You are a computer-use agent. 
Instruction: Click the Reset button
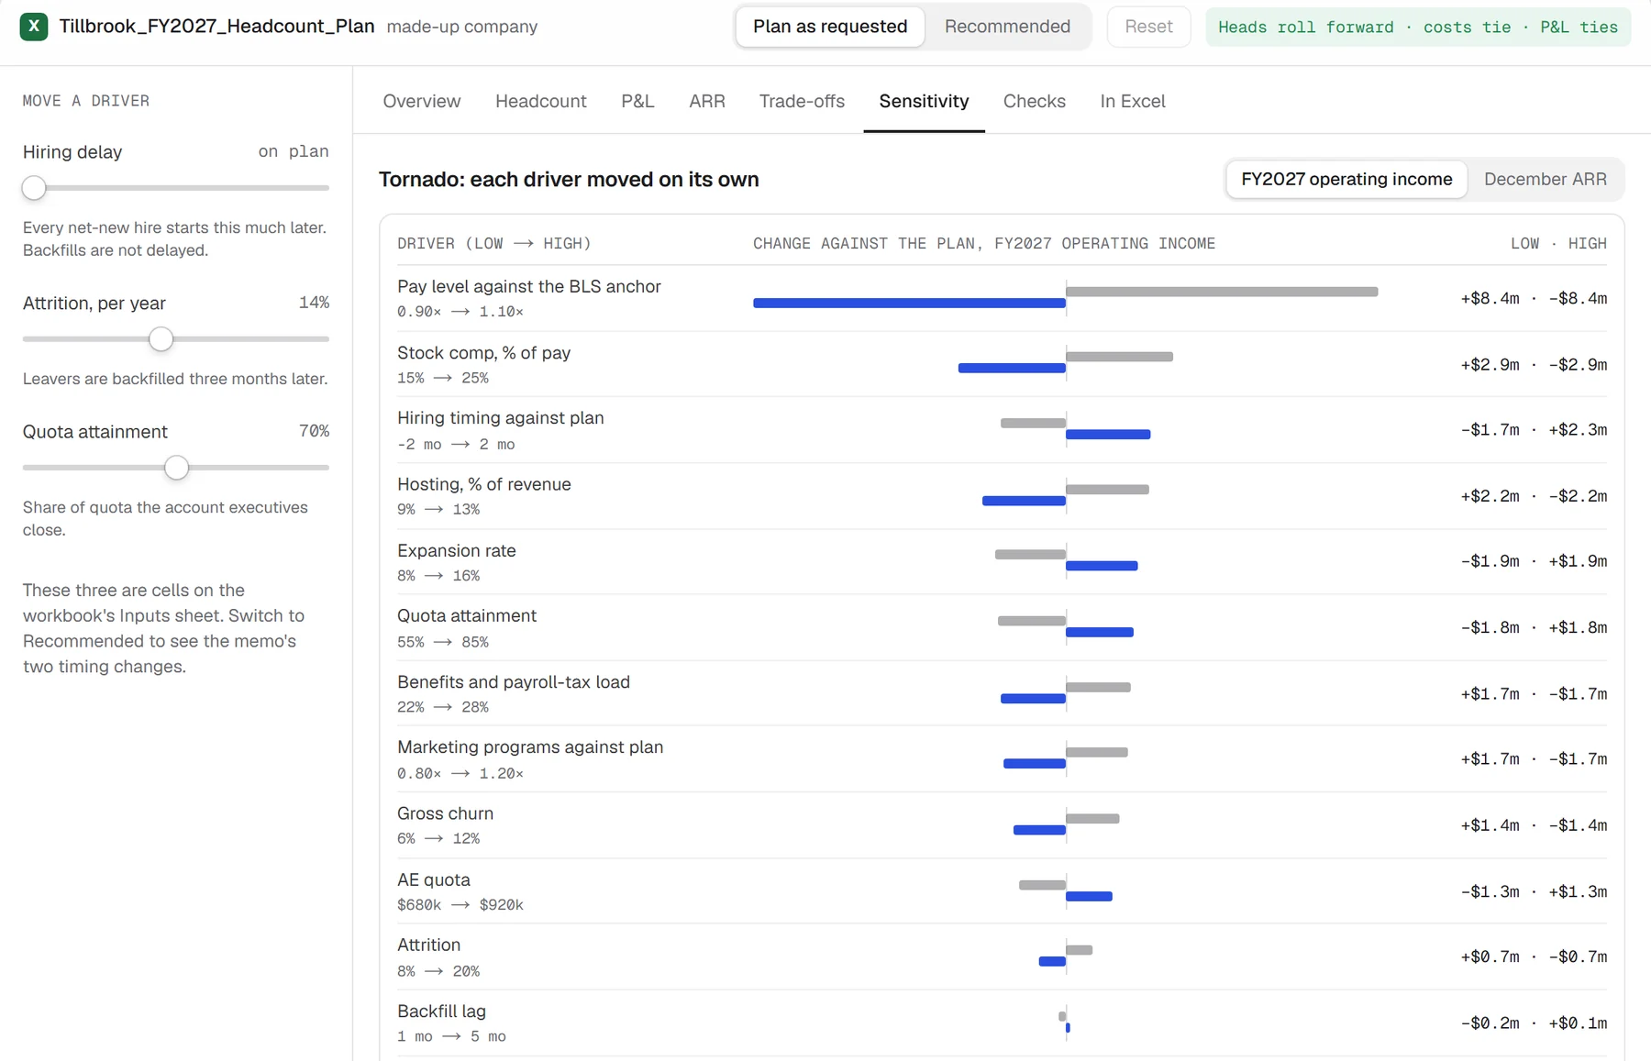click(x=1148, y=27)
